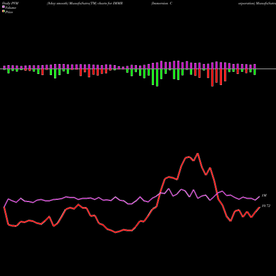
Task: Click the 'Volume' legend label
Action: (x=10, y=8)
